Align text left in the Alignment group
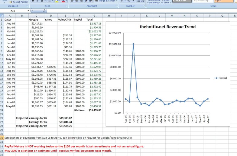 click(72, 1)
